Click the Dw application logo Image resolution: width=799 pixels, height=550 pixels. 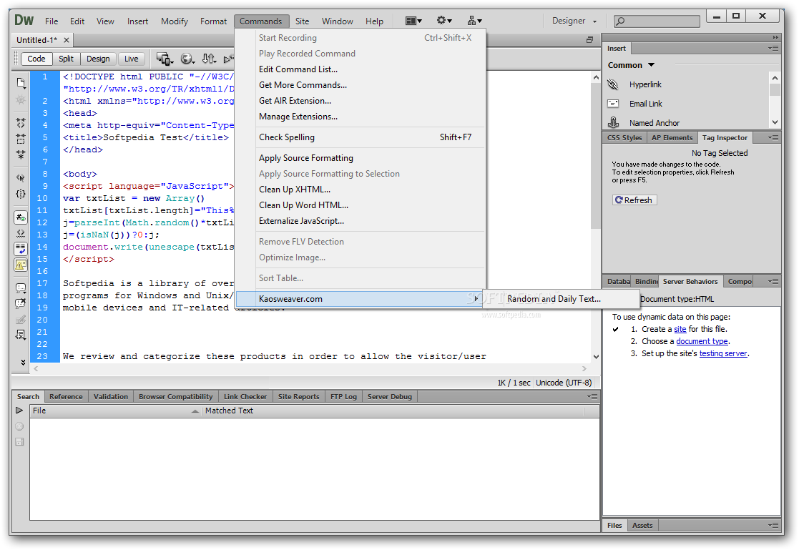point(24,21)
